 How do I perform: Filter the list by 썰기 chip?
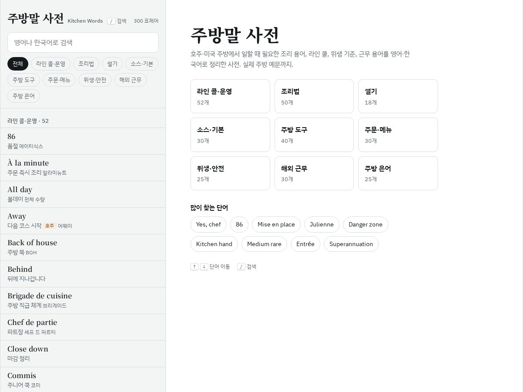[112, 64]
